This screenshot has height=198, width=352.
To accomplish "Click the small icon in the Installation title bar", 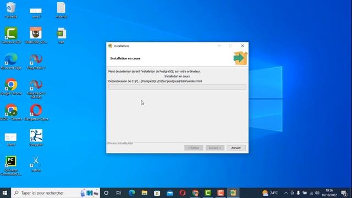I will [x=110, y=46].
